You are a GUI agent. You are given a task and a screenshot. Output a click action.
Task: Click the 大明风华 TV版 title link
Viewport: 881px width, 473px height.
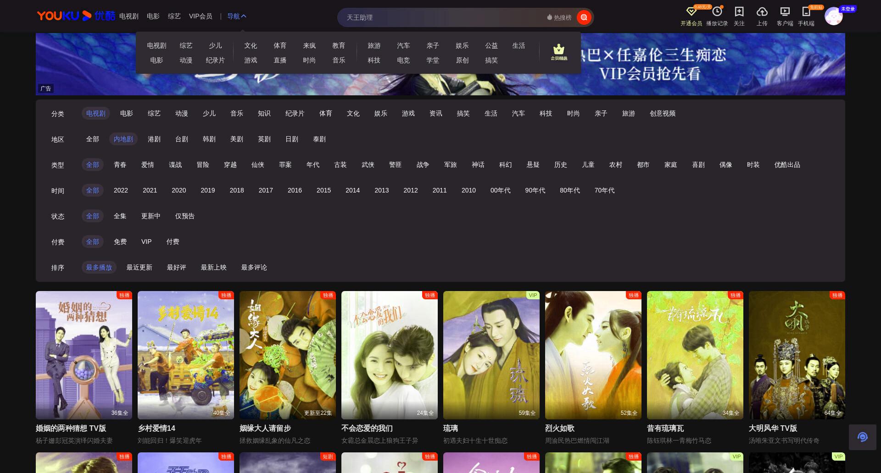tap(773, 428)
